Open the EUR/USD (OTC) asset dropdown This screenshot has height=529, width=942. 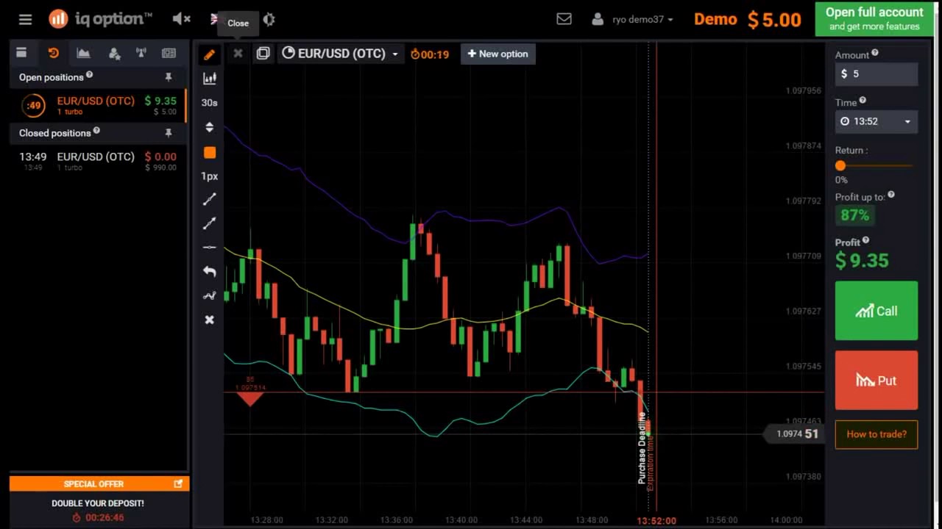click(x=341, y=54)
